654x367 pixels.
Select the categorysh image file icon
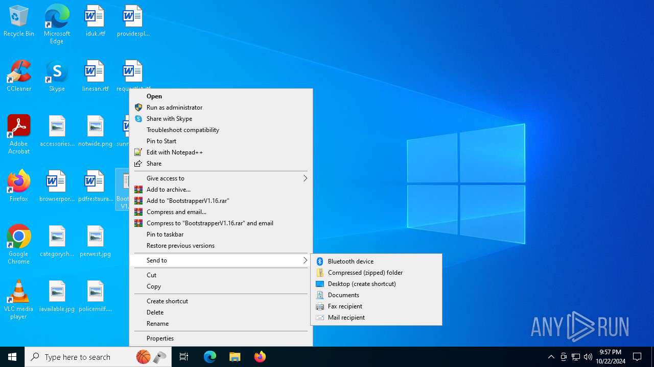click(57, 242)
